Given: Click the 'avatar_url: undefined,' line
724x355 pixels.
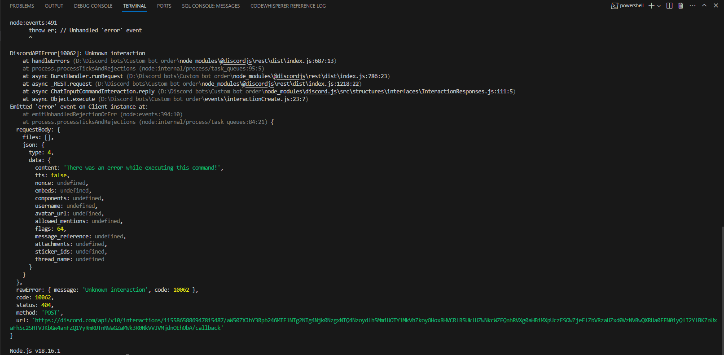Looking at the screenshot, I should click(70, 214).
